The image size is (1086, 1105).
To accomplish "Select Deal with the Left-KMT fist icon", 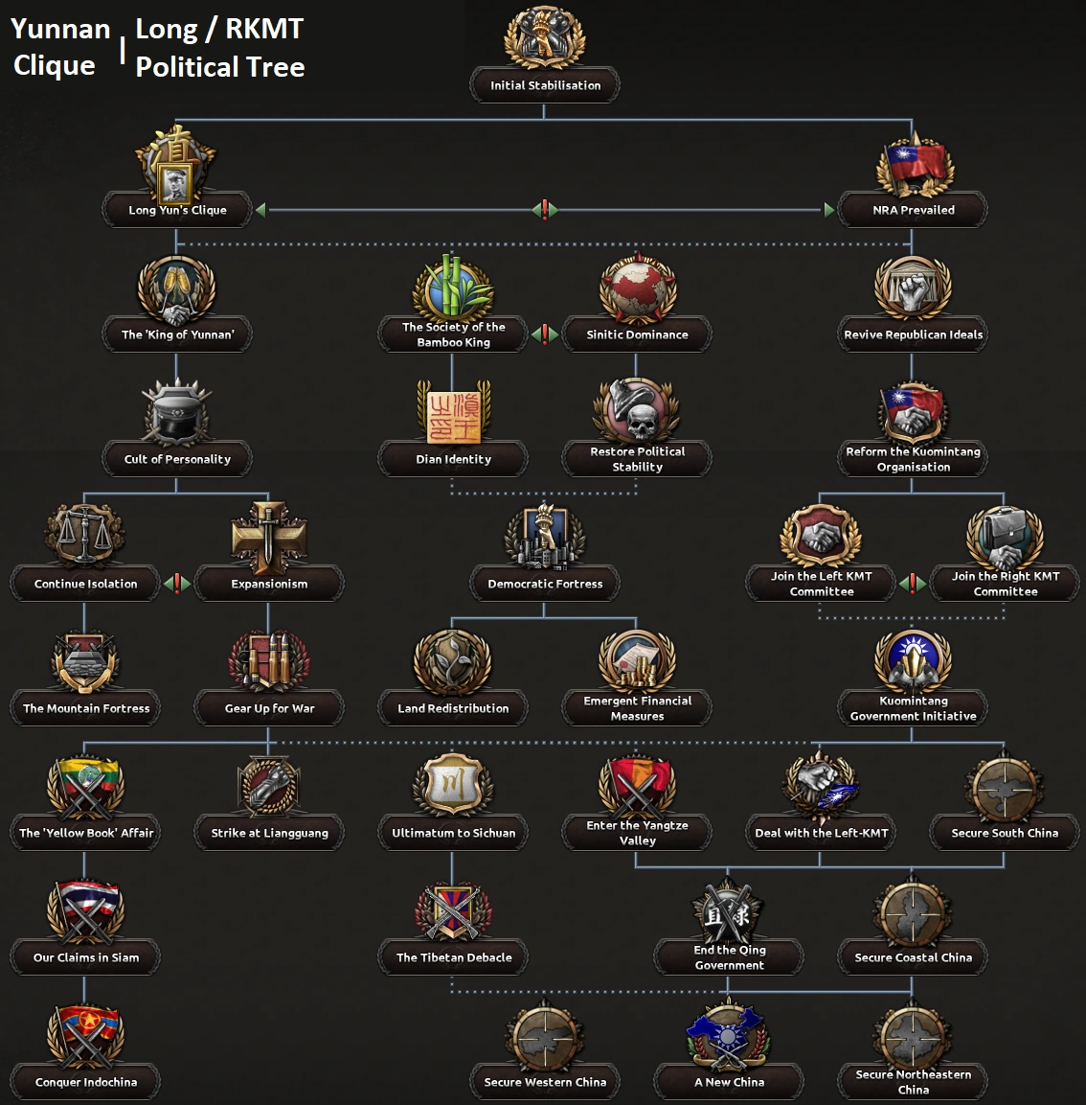I will coord(821,786).
